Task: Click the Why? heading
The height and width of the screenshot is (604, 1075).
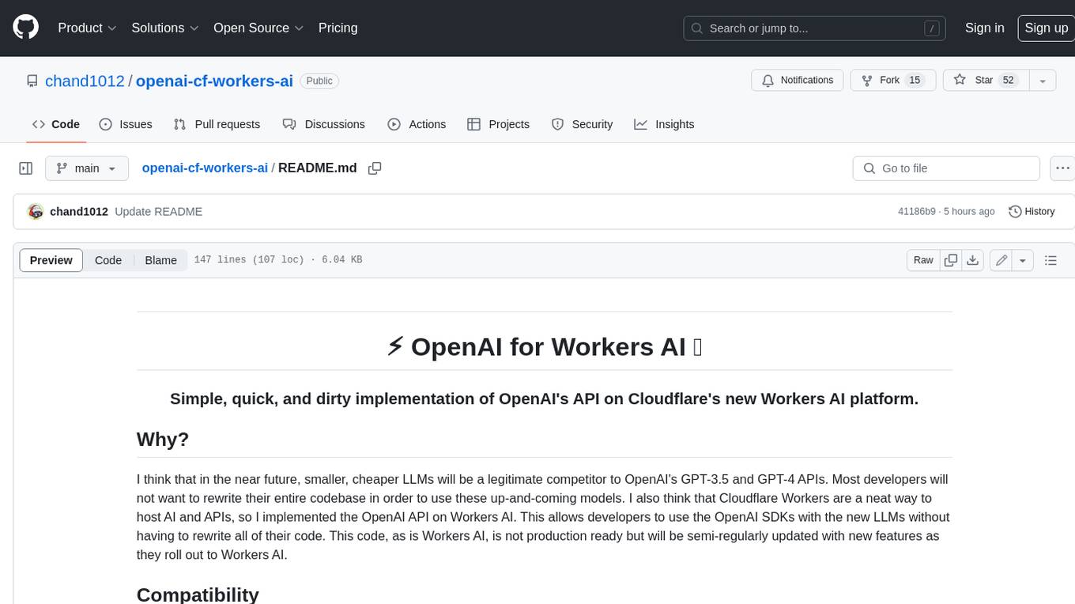Action: click(163, 439)
